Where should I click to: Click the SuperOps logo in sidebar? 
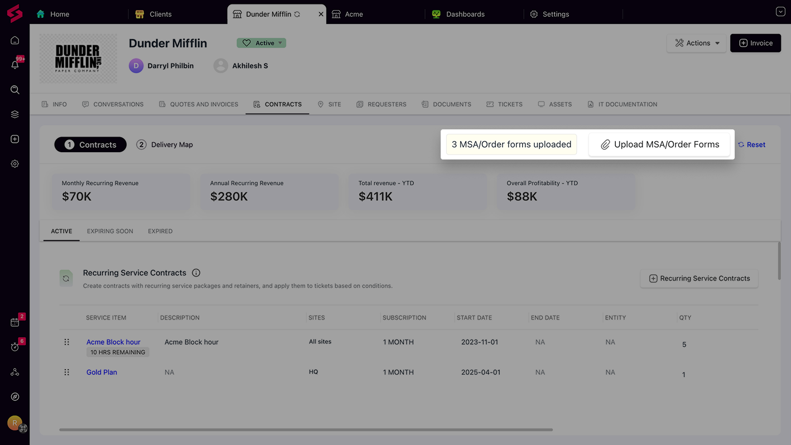coord(15,13)
